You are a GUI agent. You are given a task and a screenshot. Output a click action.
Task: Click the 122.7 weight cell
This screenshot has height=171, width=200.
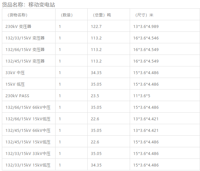[x=96, y=27]
